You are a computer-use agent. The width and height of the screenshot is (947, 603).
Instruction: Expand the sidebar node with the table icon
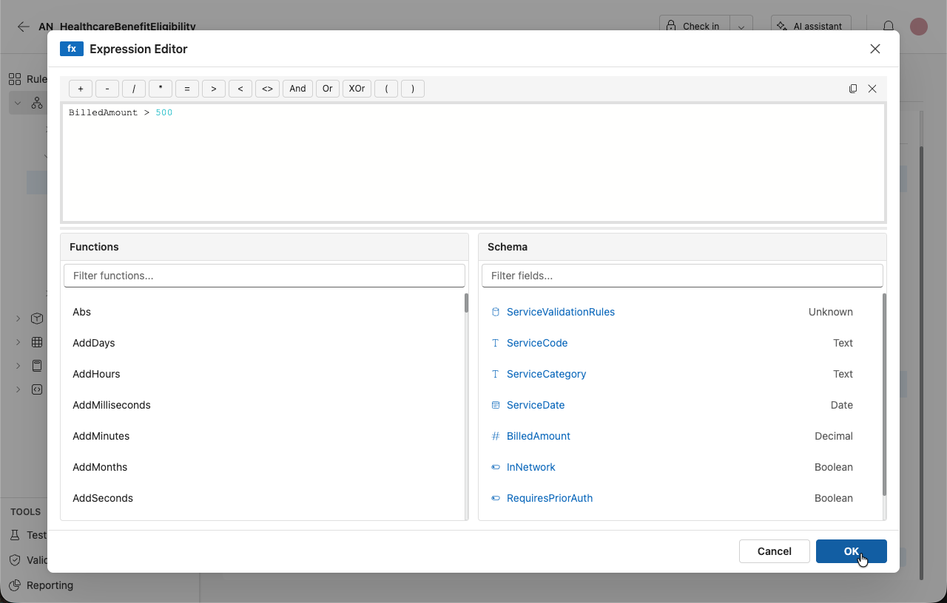click(18, 342)
